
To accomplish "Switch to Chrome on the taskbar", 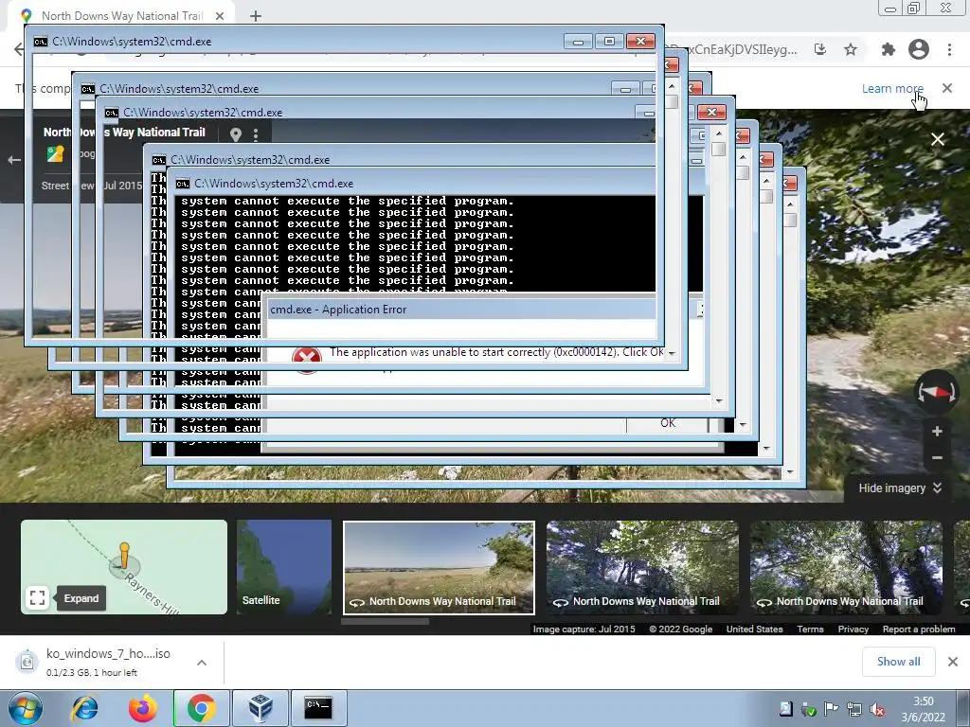I will pyautogui.click(x=201, y=708).
